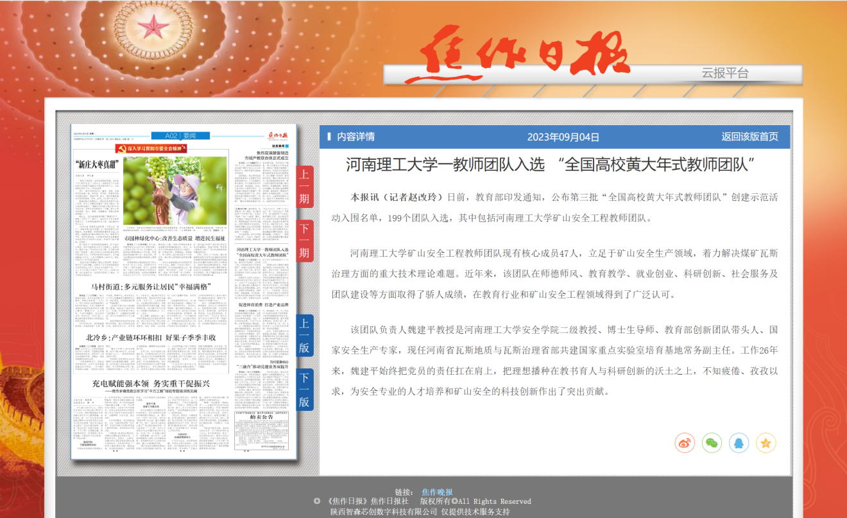Screen dimensions: 847x518
Task: Open 充电赋能强本领 article headline
Action: point(151,383)
